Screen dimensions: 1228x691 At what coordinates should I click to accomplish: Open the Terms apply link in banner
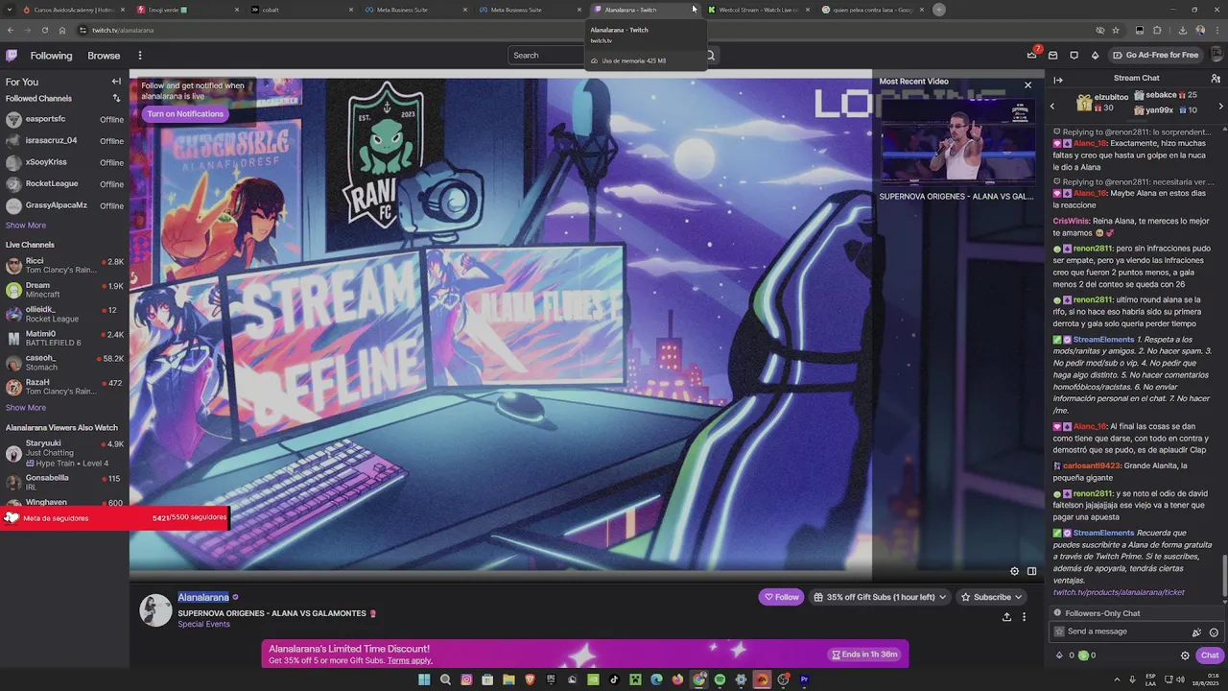click(x=410, y=661)
